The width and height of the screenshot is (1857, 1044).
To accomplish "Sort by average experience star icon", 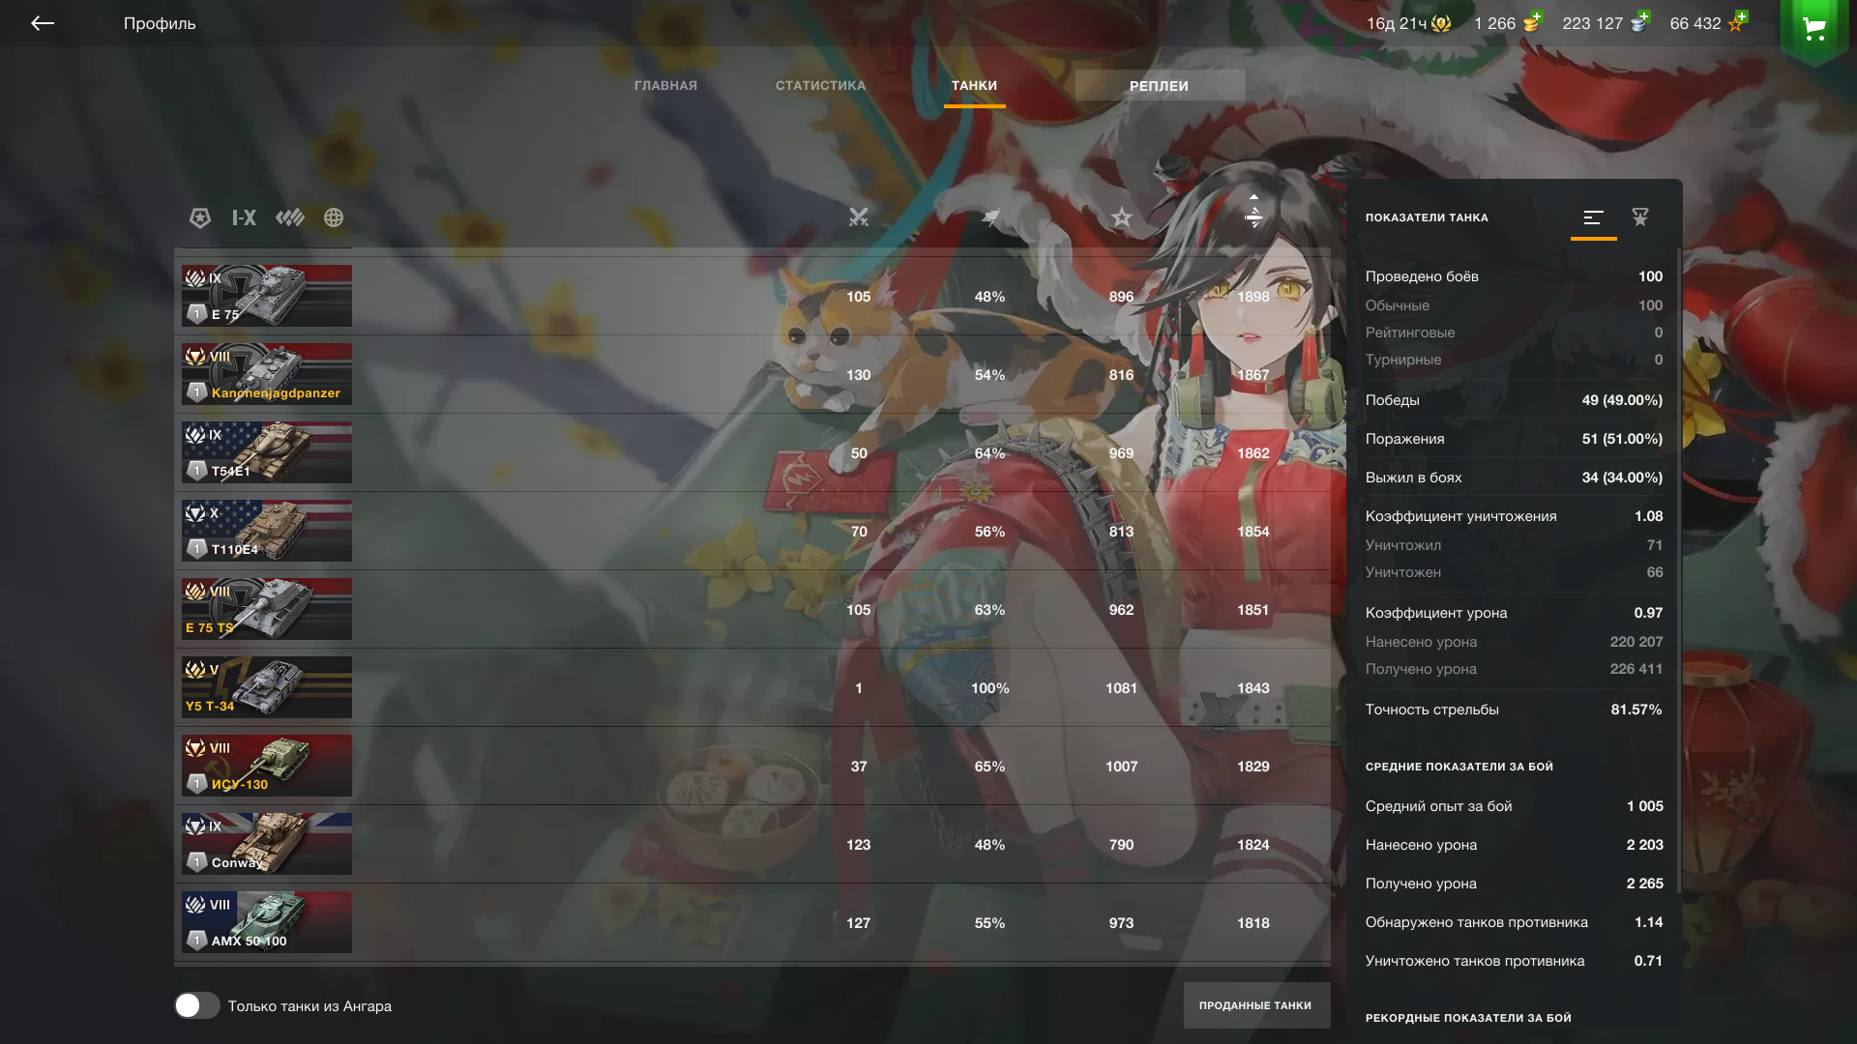I will 1121,217.
